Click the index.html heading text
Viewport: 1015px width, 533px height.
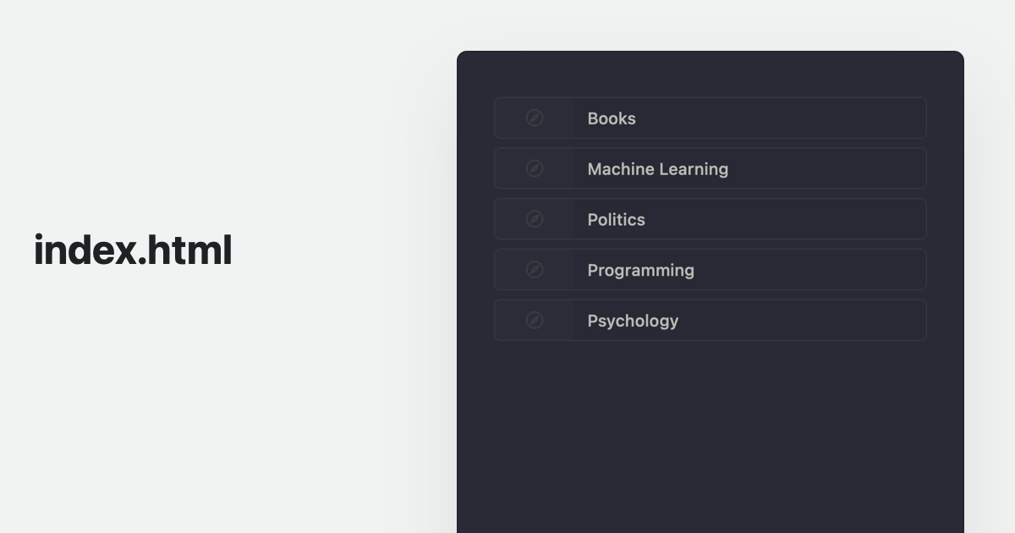coord(133,250)
